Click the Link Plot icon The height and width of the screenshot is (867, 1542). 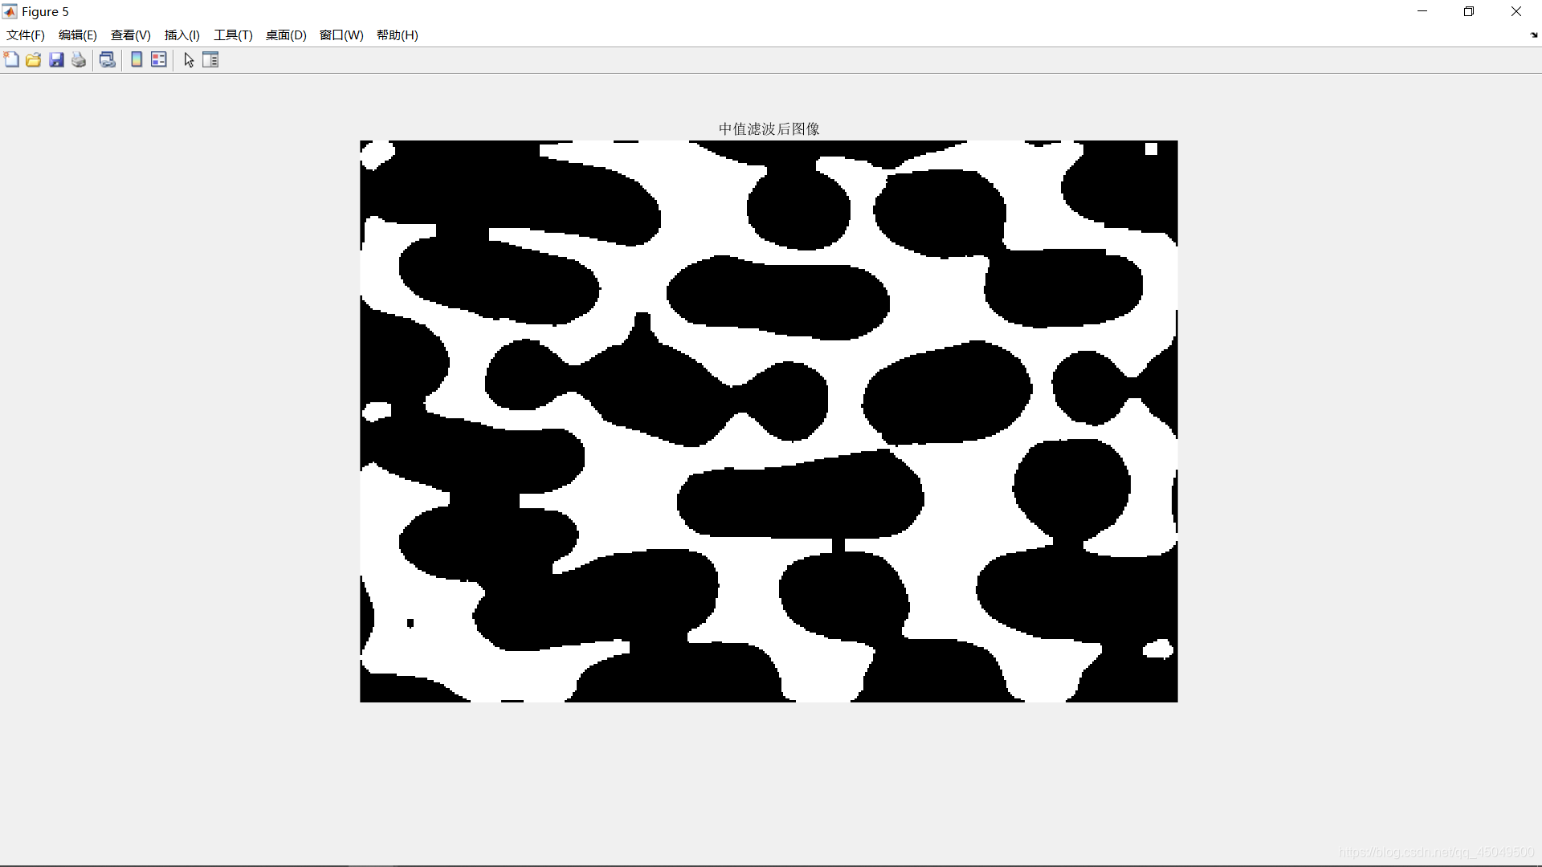[107, 60]
